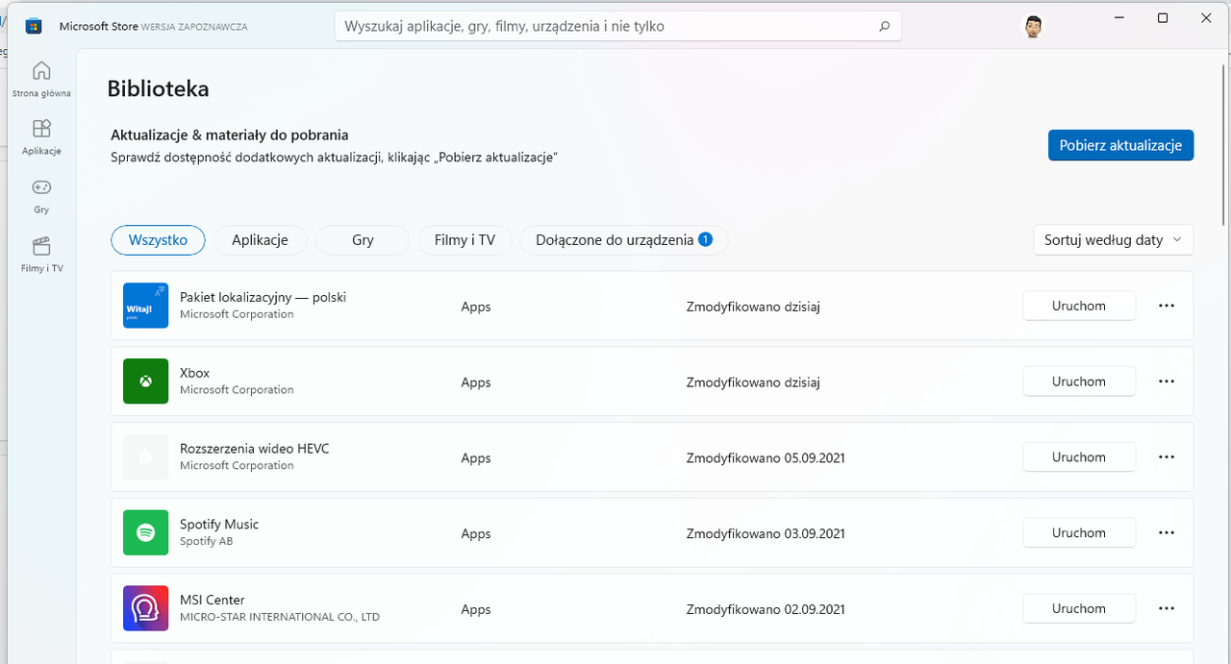Click the Pobierz aktualizacje button
The width and height of the screenshot is (1231, 664).
[1120, 145]
